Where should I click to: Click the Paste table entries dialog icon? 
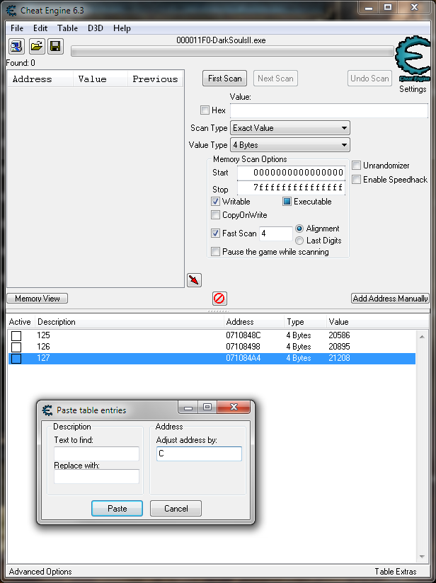pos(47,410)
